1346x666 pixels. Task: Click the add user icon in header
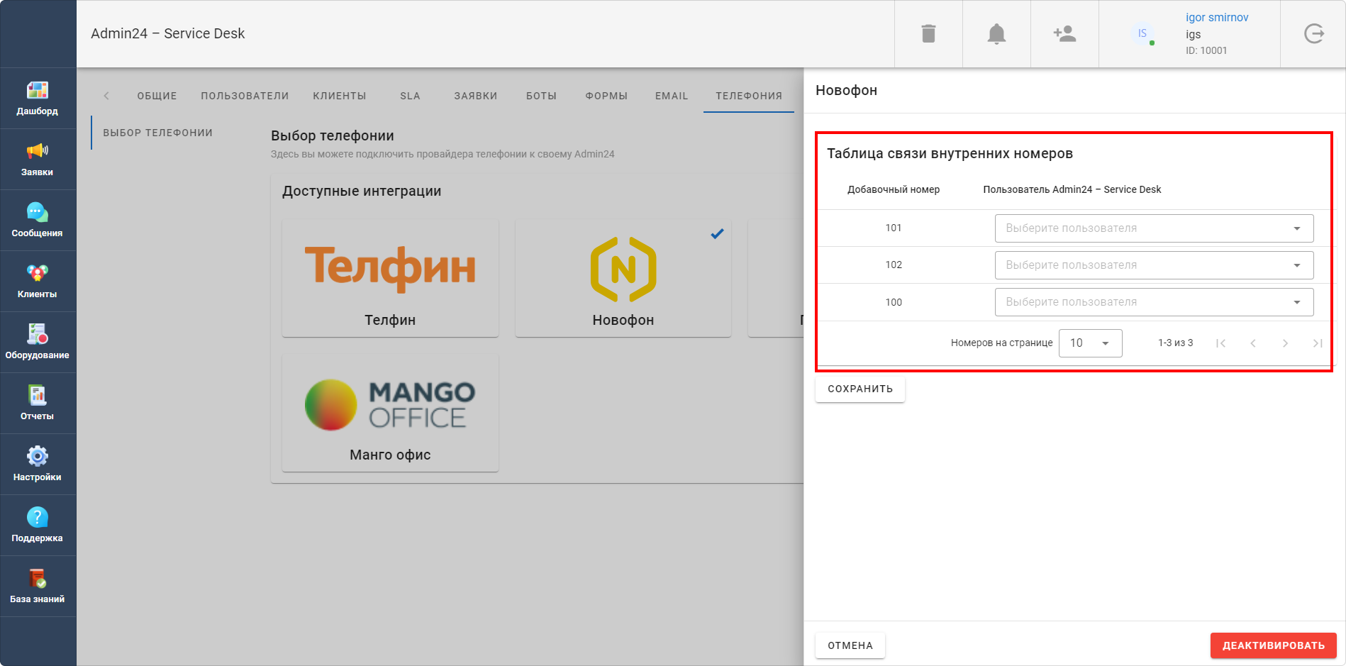[x=1064, y=33]
